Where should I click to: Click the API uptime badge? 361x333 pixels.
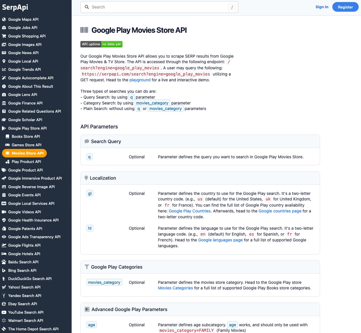click(101, 44)
